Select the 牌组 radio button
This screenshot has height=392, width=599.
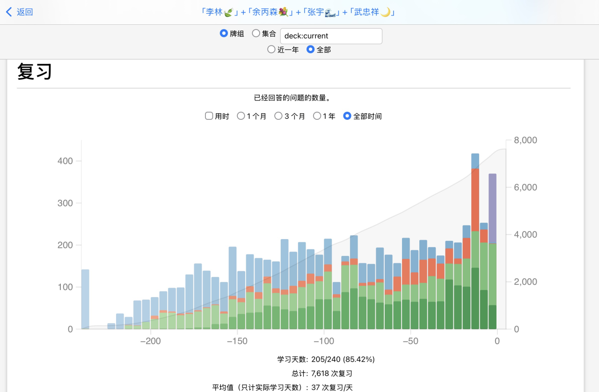(x=224, y=33)
